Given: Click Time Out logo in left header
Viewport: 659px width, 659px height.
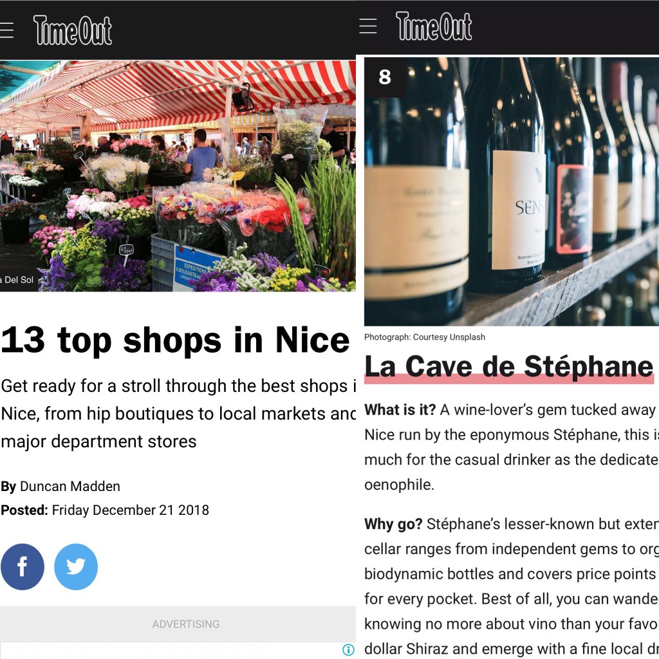Looking at the screenshot, I should tap(73, 30).
